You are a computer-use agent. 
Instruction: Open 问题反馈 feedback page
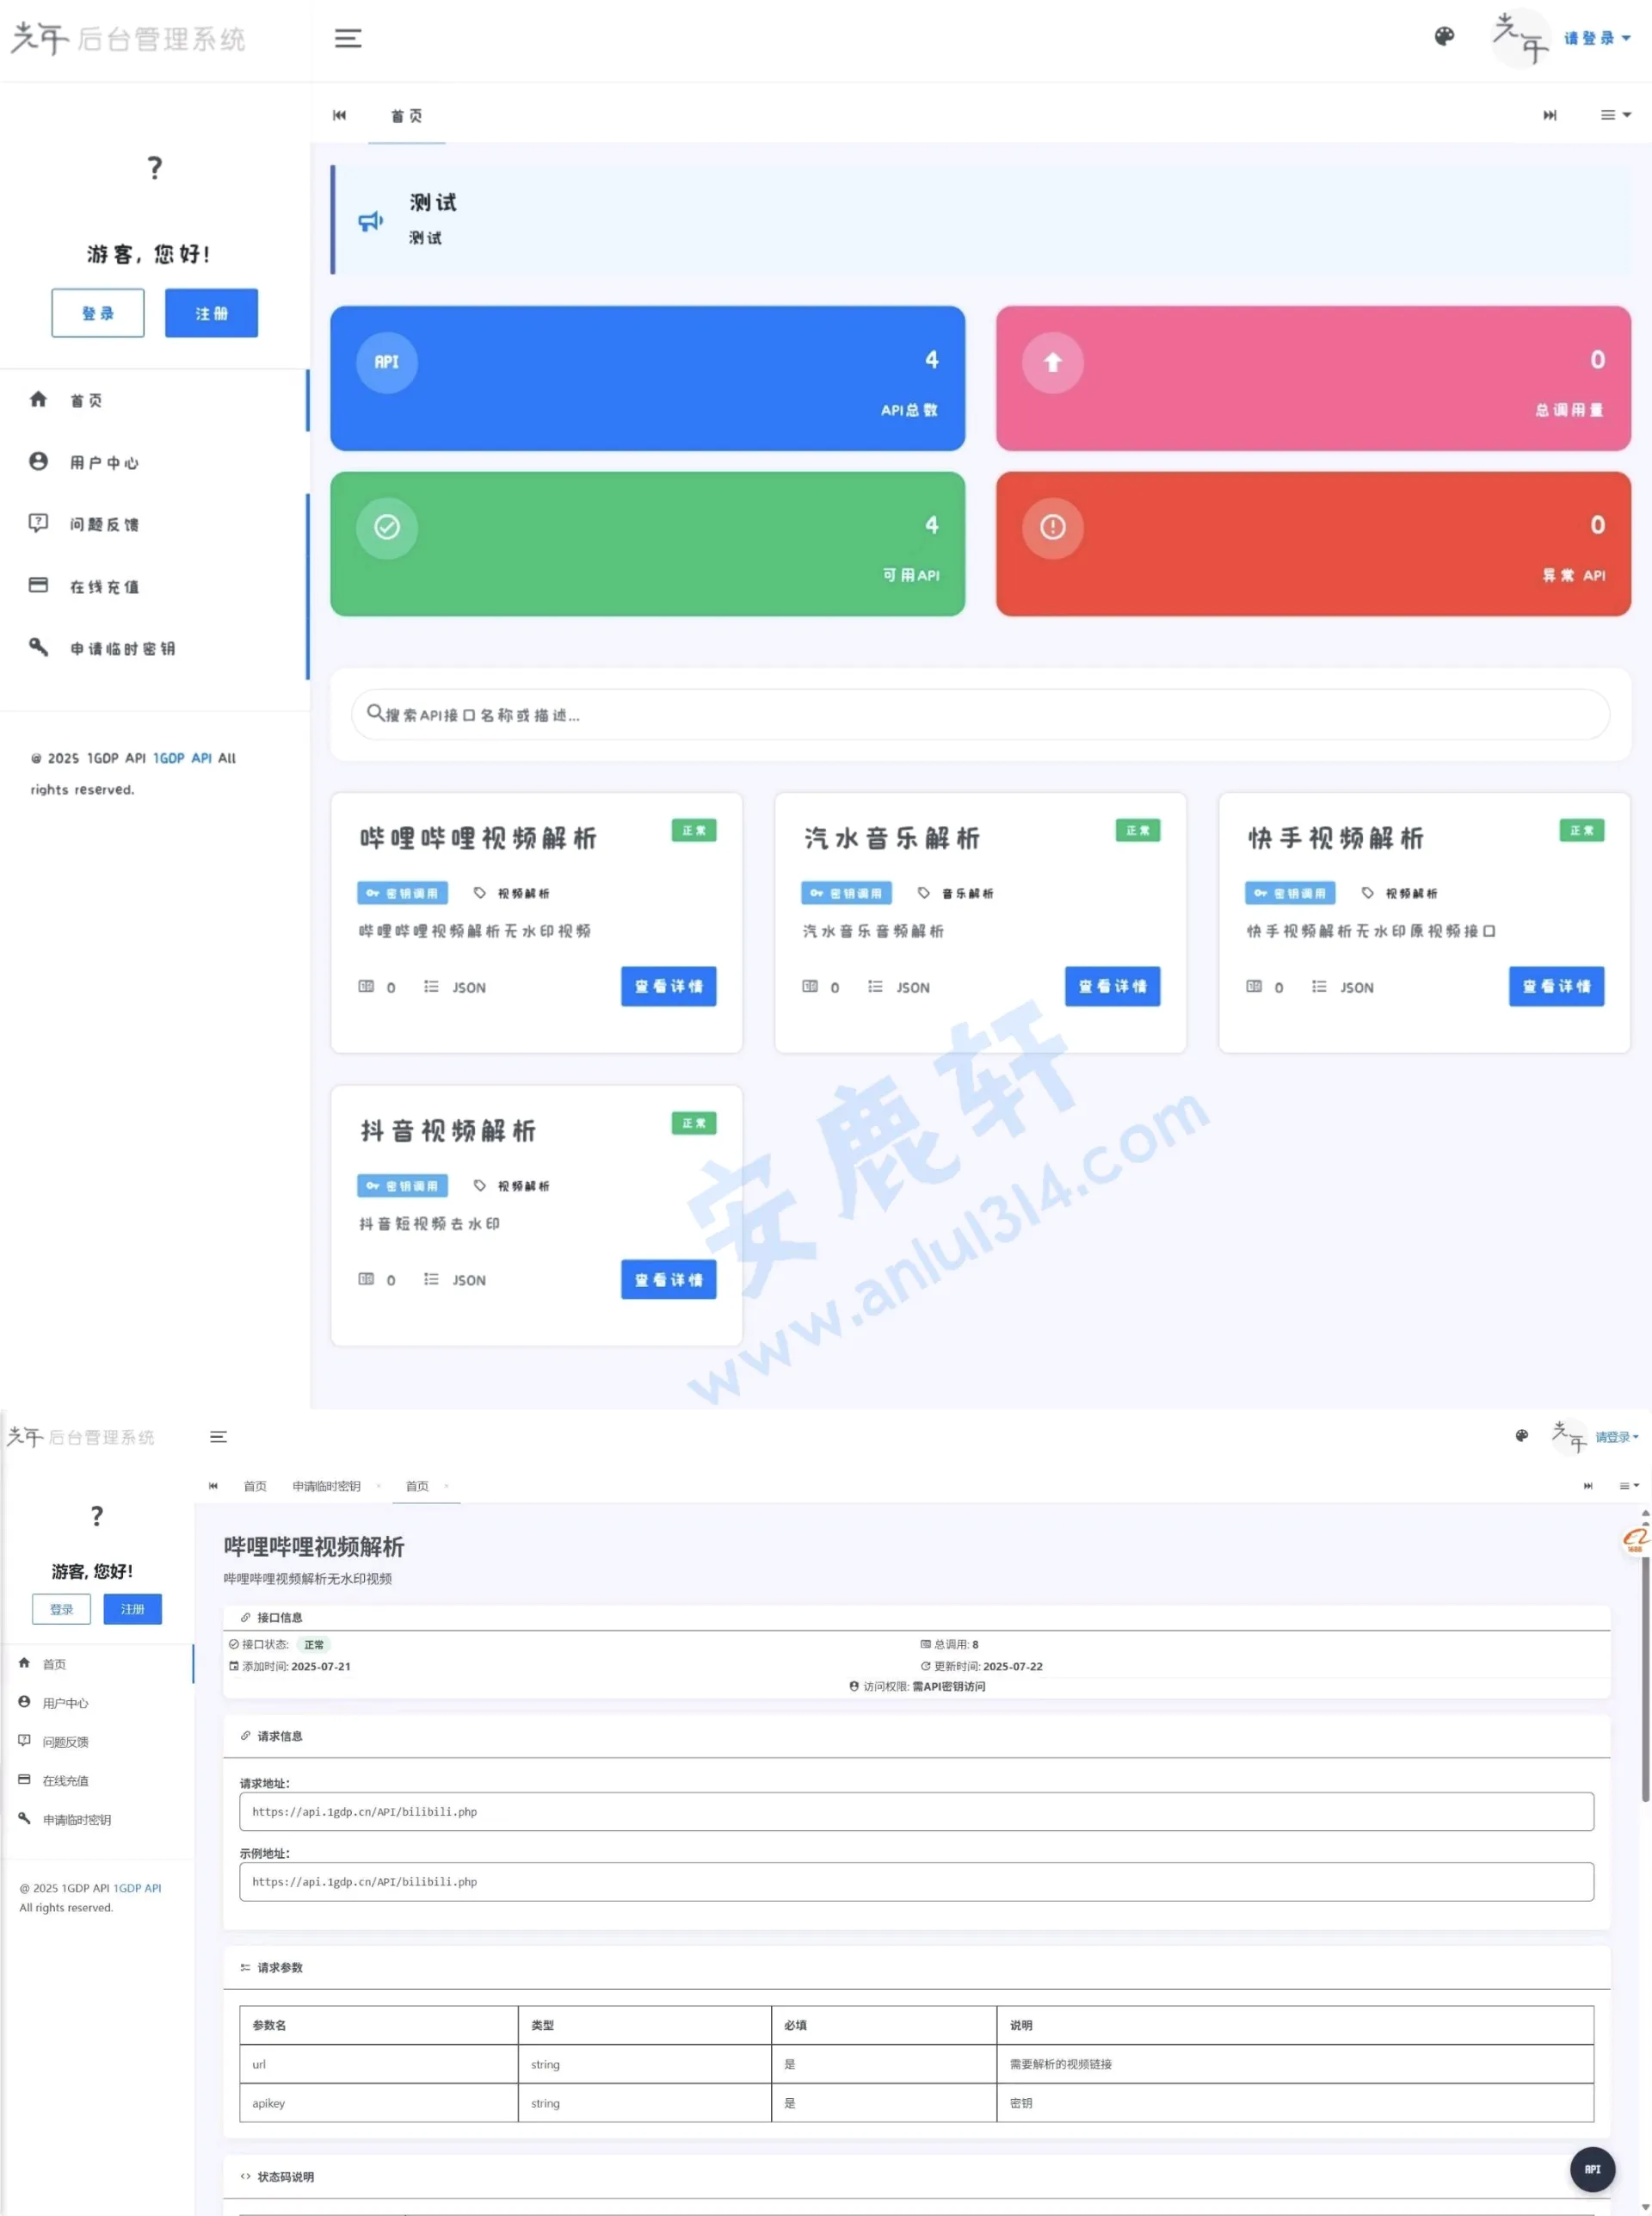(105, 523)
